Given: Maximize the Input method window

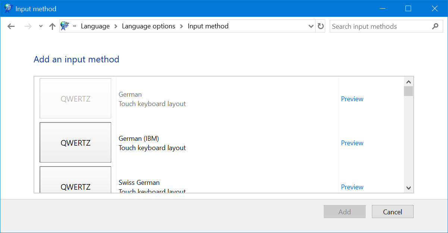Looking at the screenshot, I should 408,8.
